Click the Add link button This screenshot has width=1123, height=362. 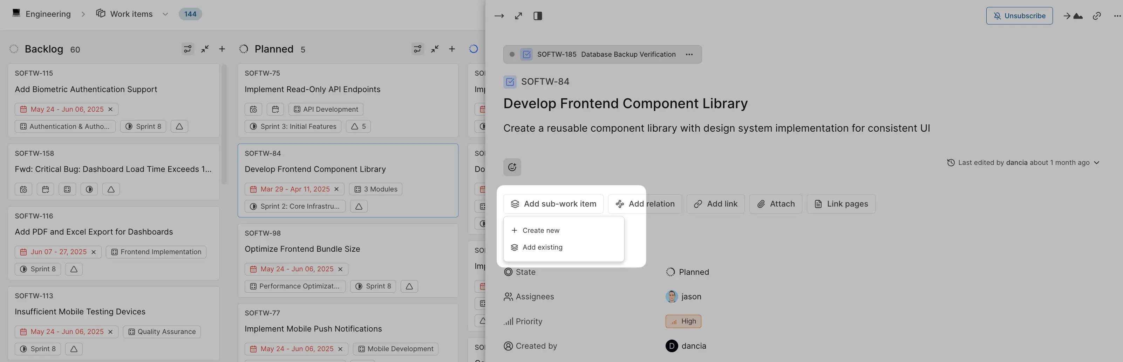(715, 204)
